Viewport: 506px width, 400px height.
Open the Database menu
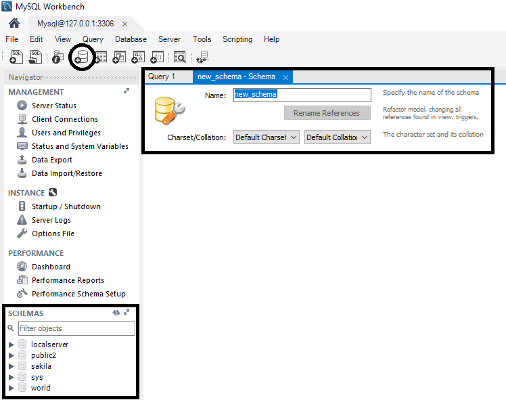(x=131, y=39)
